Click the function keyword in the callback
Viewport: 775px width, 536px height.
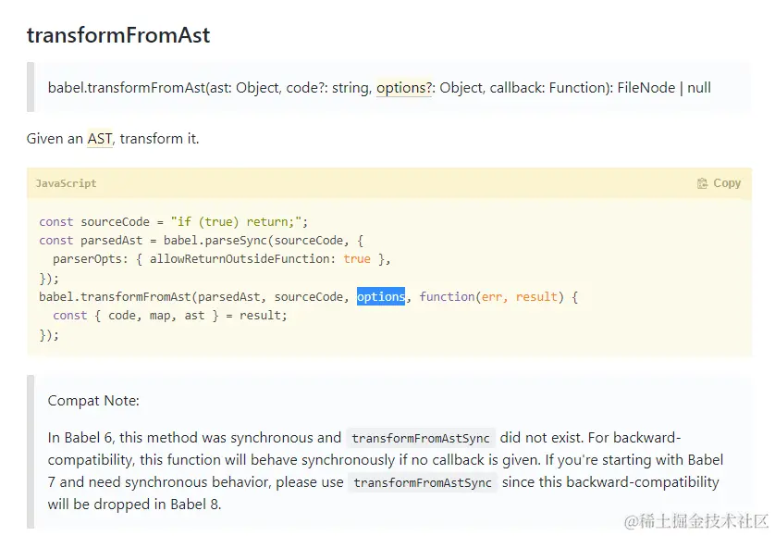(447, 296)
